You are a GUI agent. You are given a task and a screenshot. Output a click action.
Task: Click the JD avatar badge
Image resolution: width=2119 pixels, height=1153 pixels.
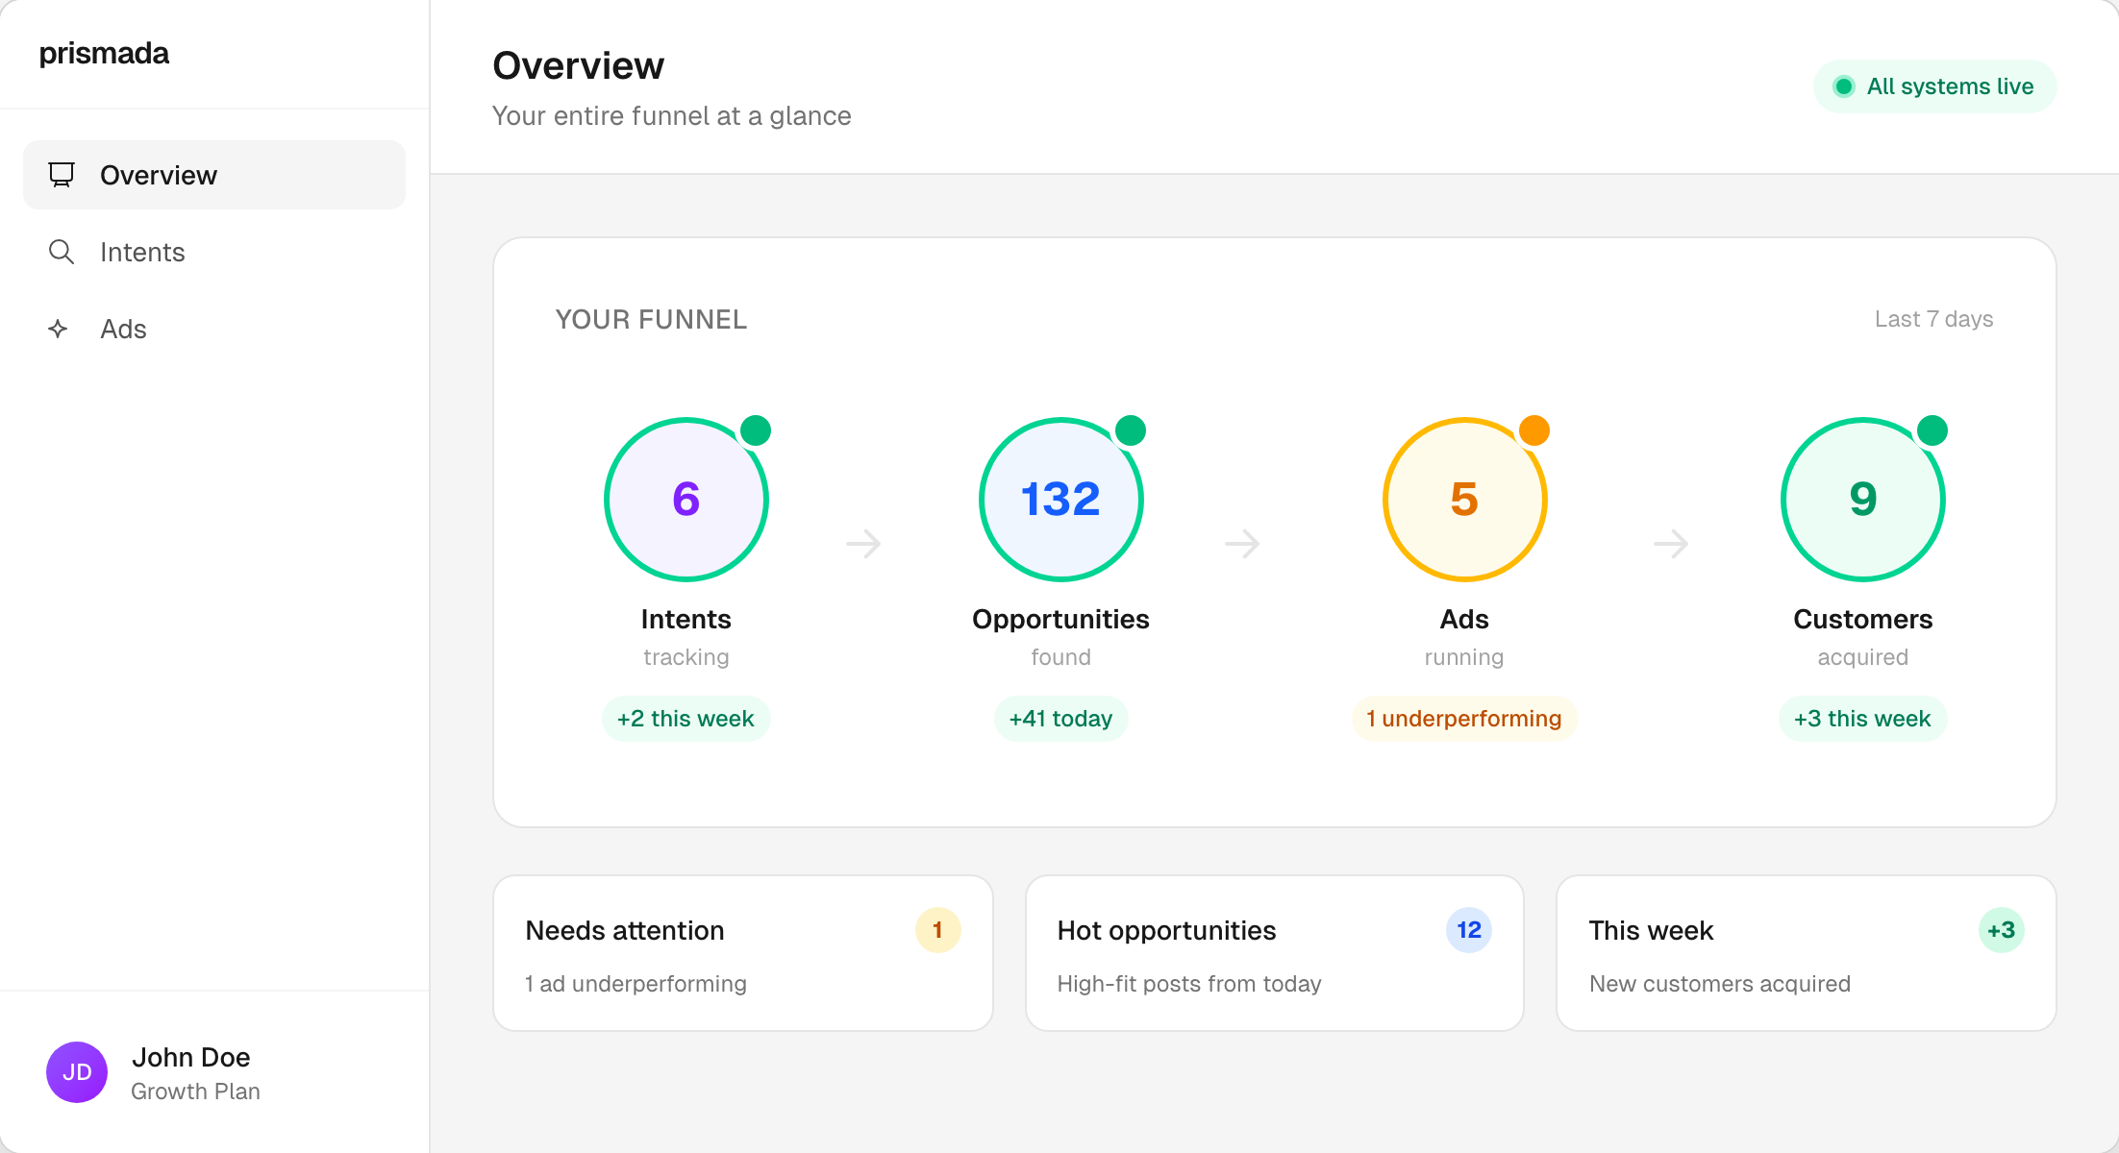(x=77, y=1071)
